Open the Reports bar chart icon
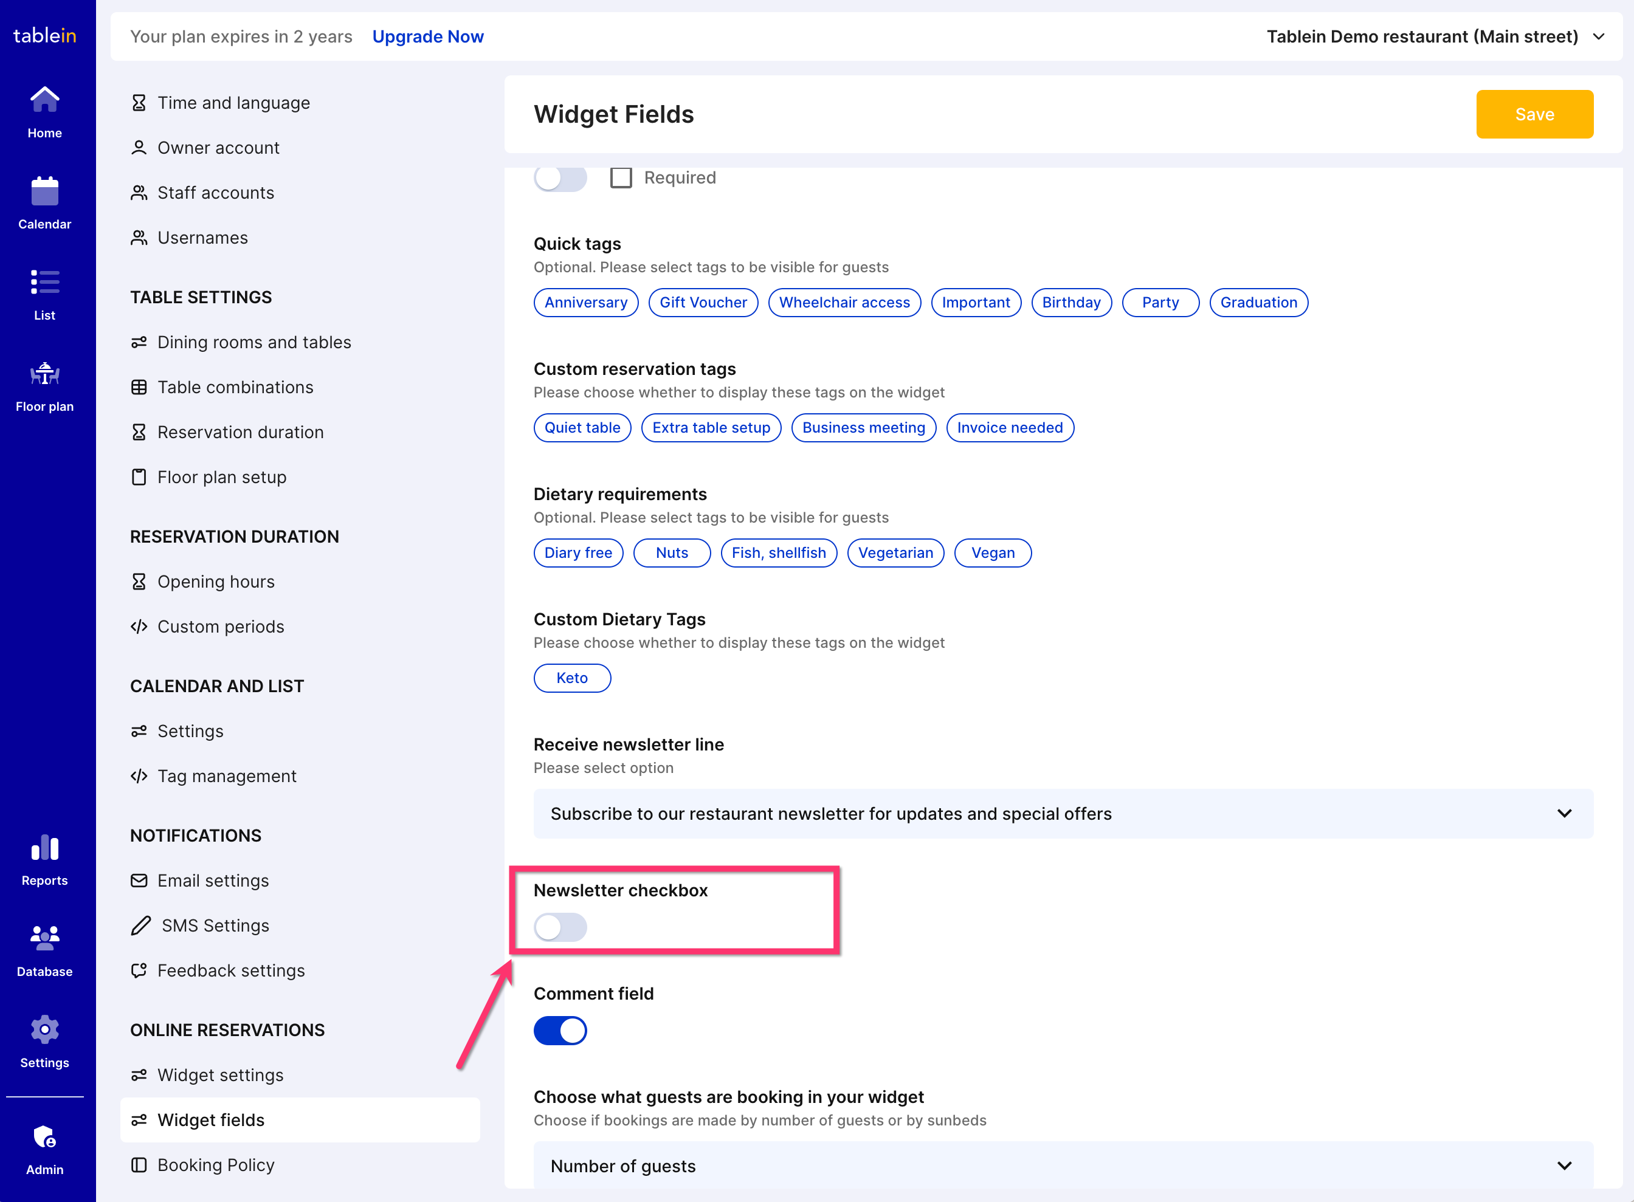This screenshot has height=1202, width=1634. [x=44, y=848]
